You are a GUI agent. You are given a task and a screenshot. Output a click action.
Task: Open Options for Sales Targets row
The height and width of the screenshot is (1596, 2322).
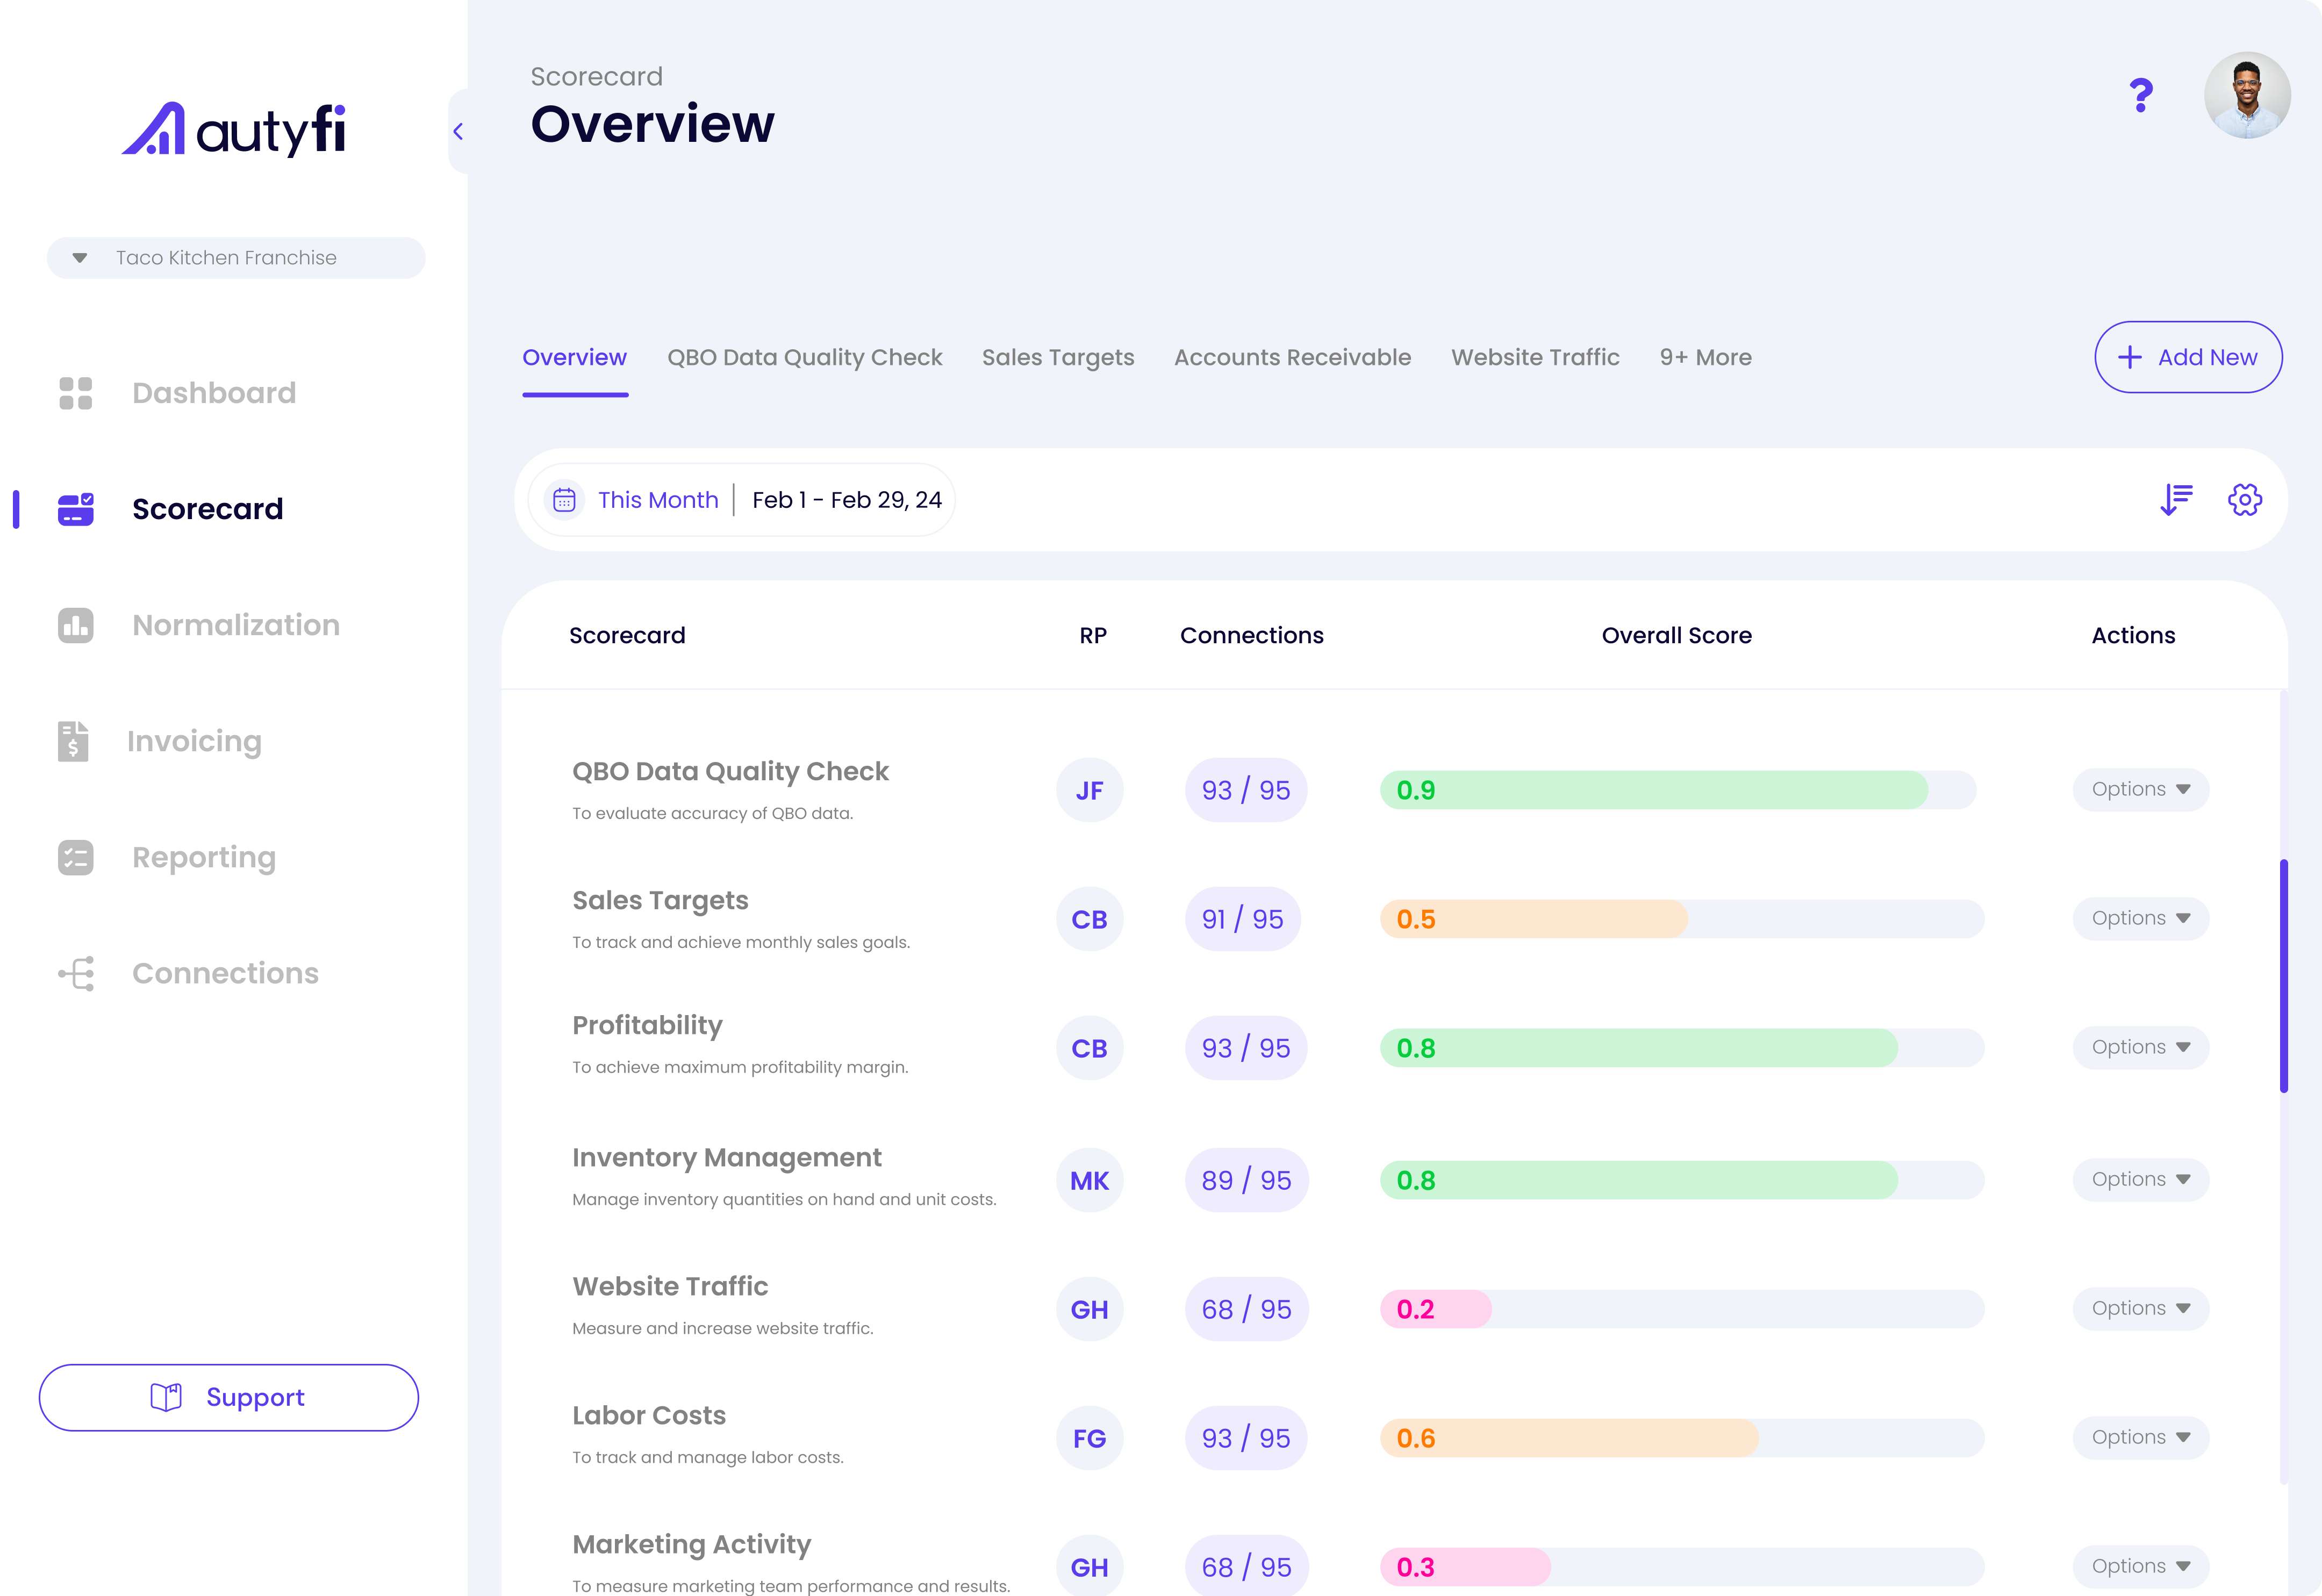2141,918
